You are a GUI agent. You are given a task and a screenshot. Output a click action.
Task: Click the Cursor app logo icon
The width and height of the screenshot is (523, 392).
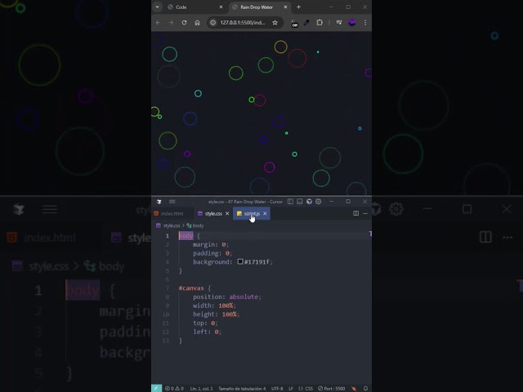tap(159, 202)
